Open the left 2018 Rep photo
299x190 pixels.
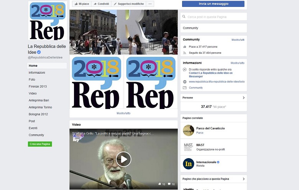click(x=97, y=82)
